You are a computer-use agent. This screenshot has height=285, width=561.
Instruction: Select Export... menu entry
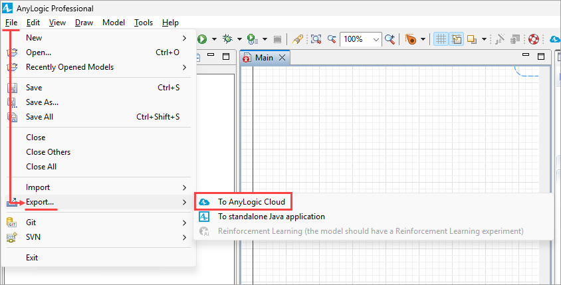pyautogui.click(x=98, y=202)
